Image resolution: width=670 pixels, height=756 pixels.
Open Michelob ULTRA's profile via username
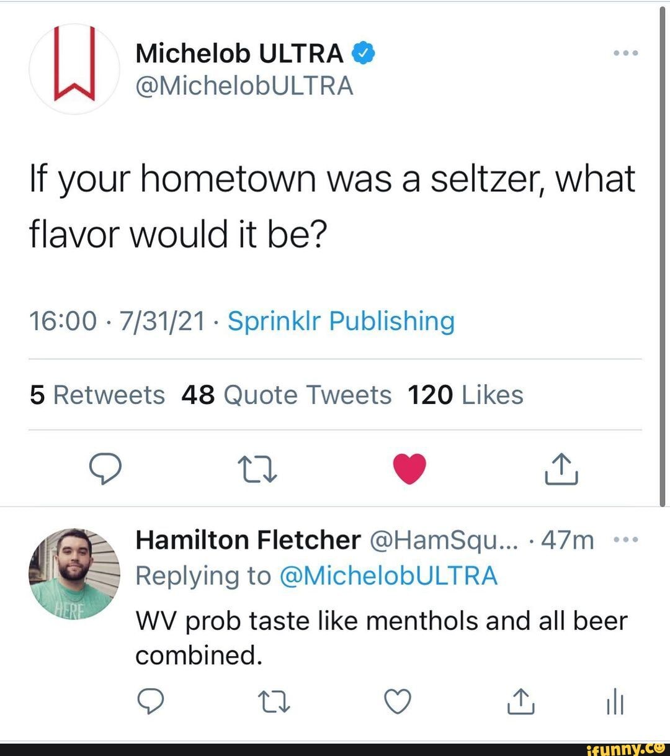(244, 86)
